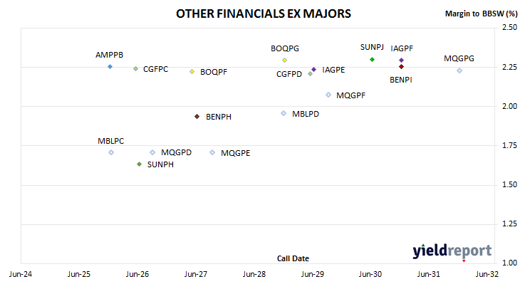Click the MQGPG data point marker
Viewport: 520px width, 284px height.
pyautogui.click(x=459, y=70)
